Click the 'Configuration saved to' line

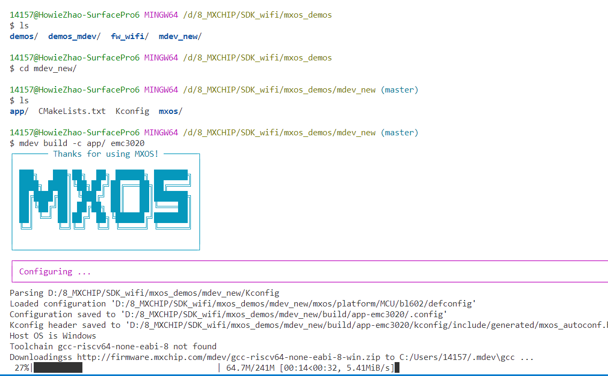228,314
